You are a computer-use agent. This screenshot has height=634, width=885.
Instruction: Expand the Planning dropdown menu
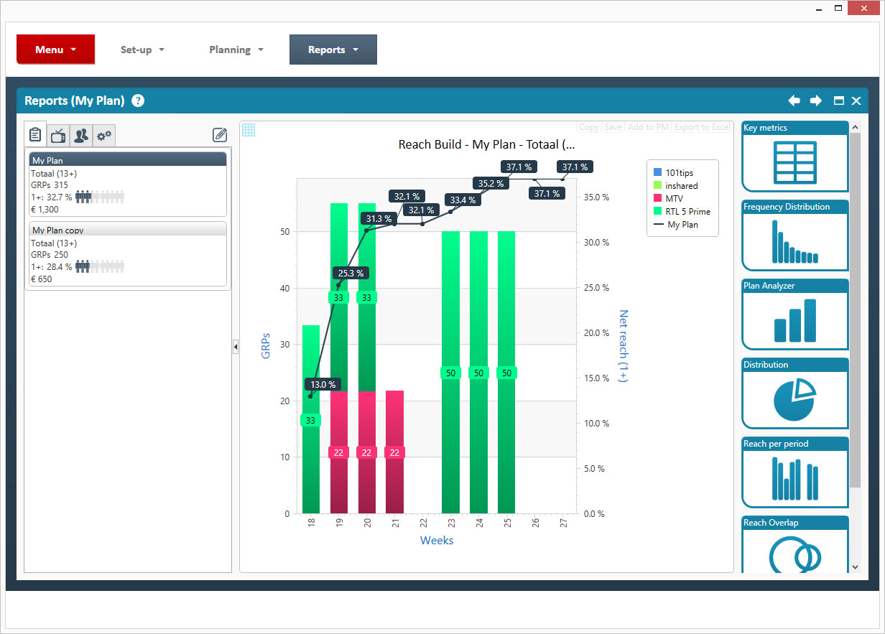[236, 50]
